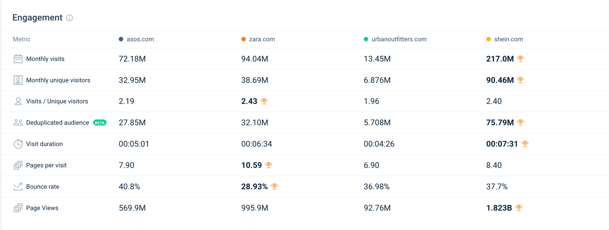Click the 5.708M deduplicated audience value

[x=377, y=122]
